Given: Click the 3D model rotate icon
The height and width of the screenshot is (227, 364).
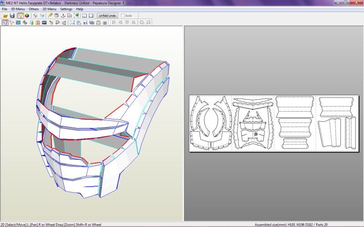Looking at the screenshot, I should point(51,22).
